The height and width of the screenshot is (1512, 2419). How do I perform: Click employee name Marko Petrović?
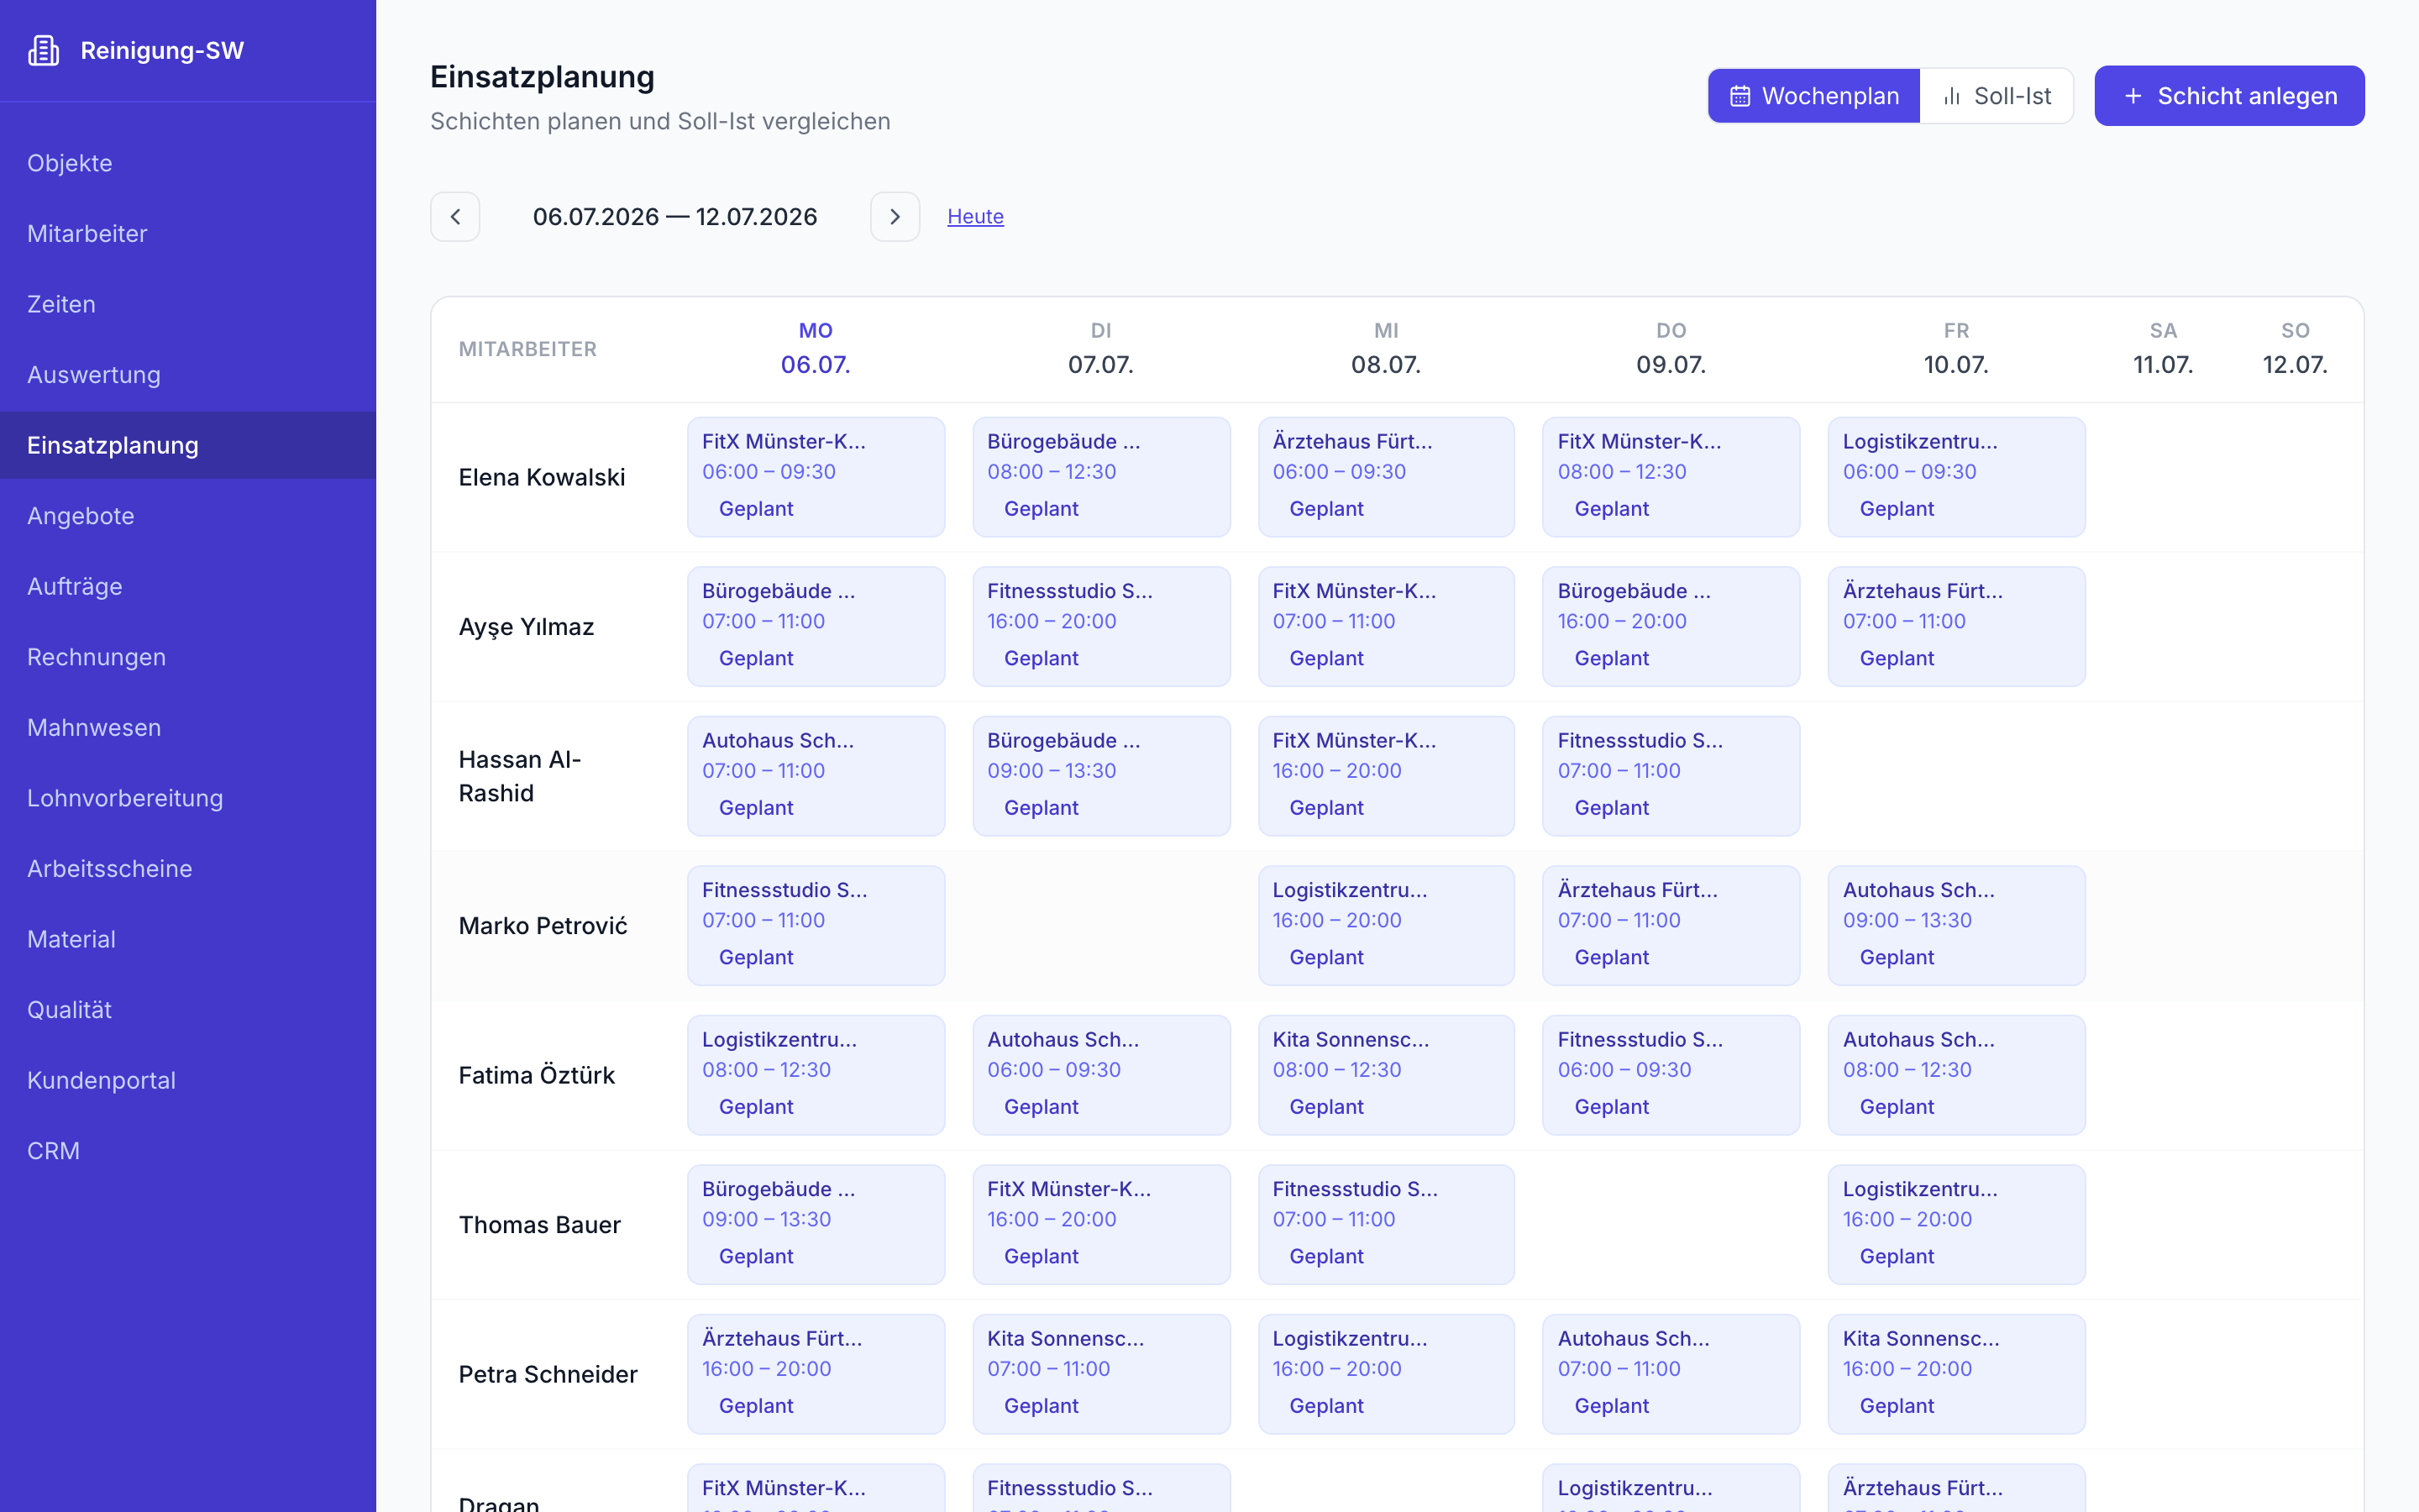pyautogui.click(x=543, y=926)
